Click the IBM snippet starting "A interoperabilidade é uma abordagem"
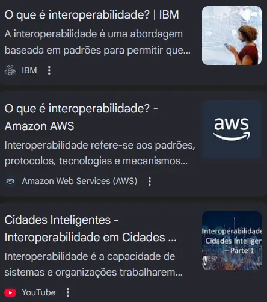 97,42
